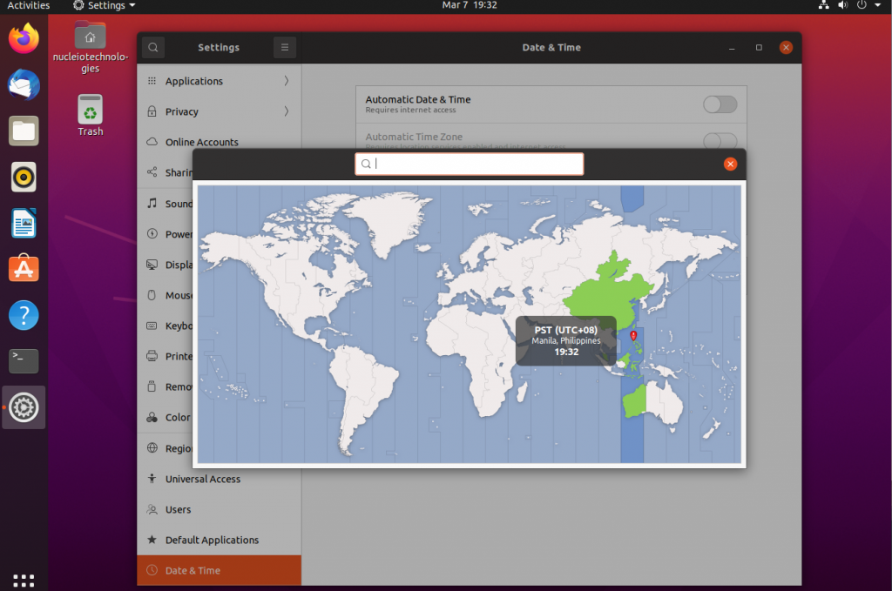Open the Help icon in the dock
This screenshot has width=892, height=591.
[24, 315]
